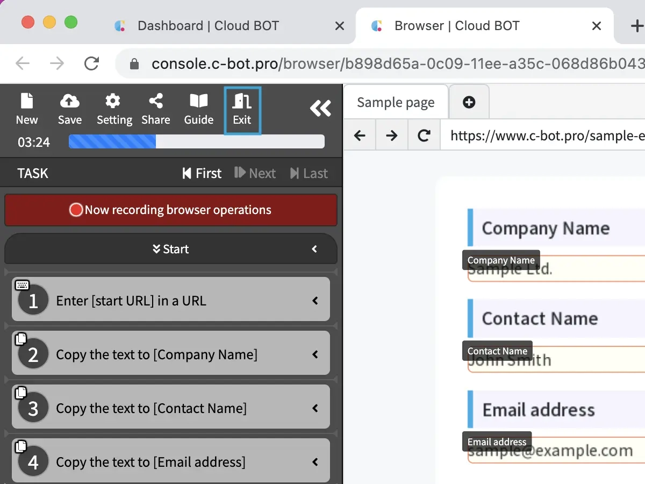645x484 pixels.
Task: Reload the embedded browser page
Action: point(424,136)
